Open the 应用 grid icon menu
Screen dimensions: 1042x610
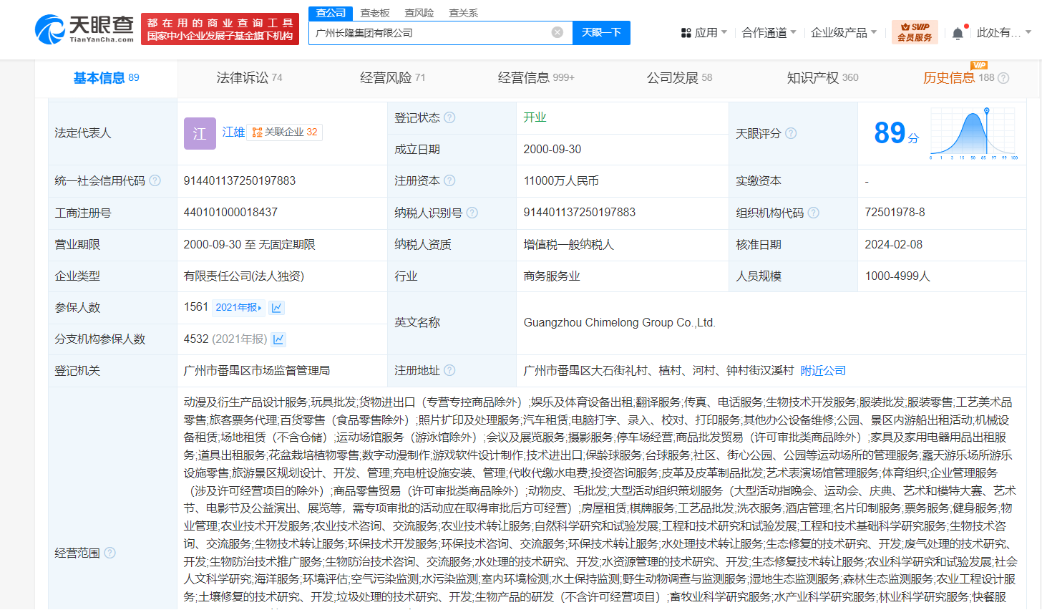tap(686, 33)
